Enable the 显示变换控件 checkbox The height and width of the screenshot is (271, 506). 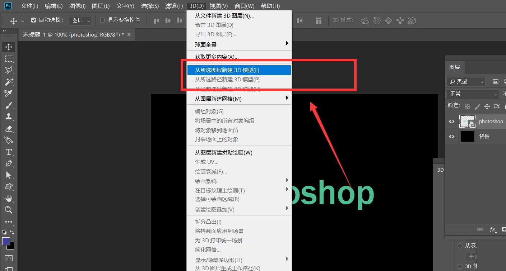[102, 20]
